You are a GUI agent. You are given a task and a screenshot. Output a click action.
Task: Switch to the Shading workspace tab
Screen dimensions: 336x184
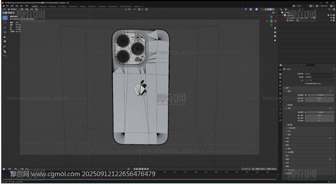83,6
